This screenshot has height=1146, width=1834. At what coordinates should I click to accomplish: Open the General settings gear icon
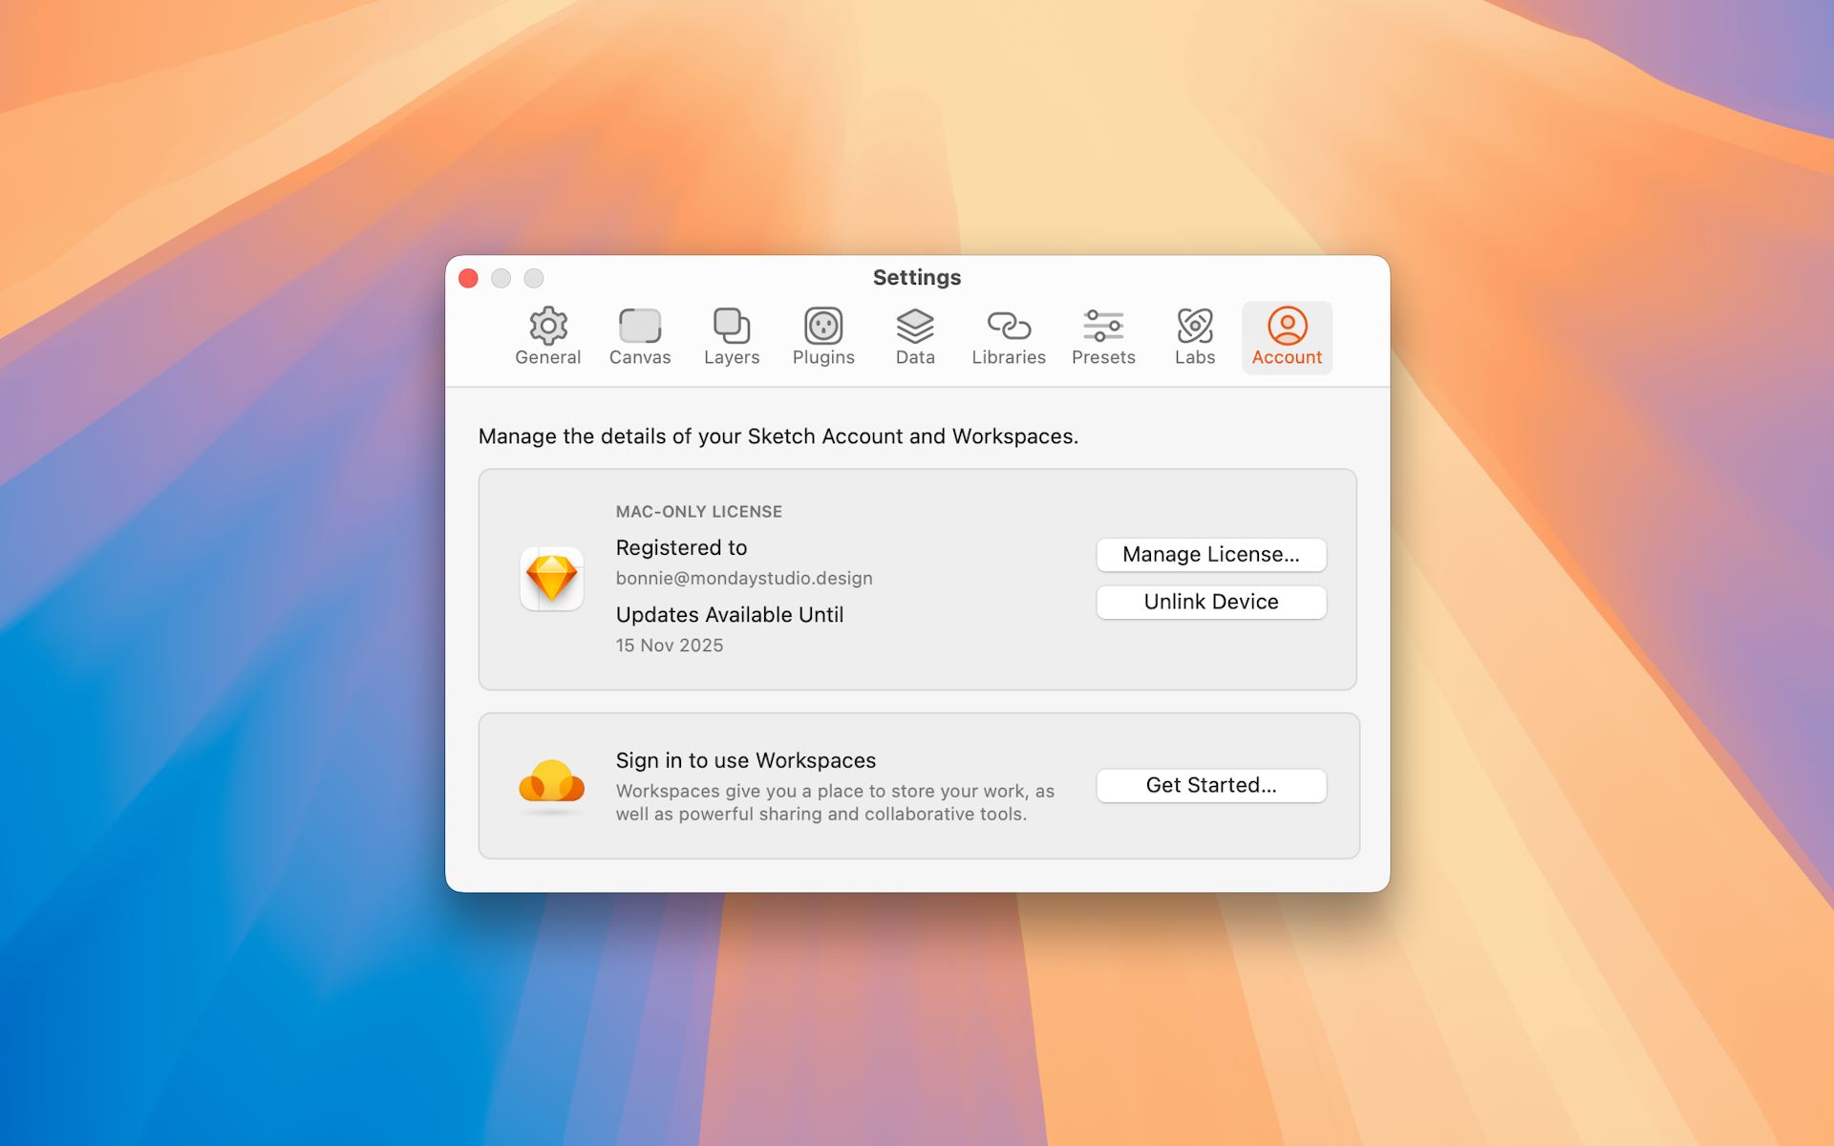[x=547, y=325]
